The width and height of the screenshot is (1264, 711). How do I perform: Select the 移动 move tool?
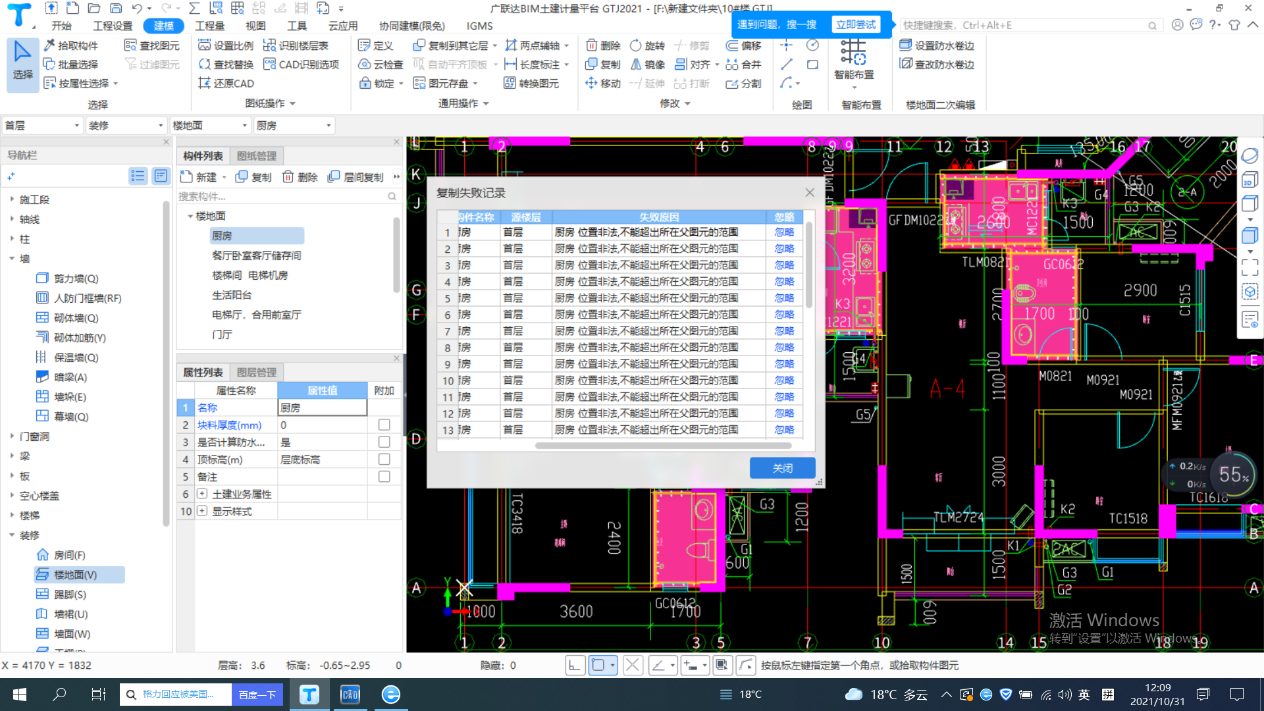coord(603,84)
